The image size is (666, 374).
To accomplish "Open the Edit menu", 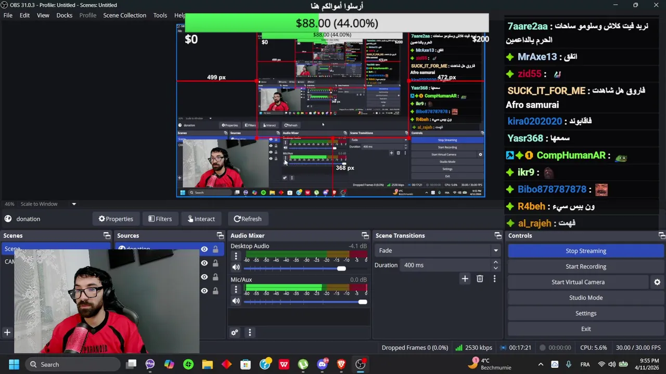I will [x=24, y=15].
